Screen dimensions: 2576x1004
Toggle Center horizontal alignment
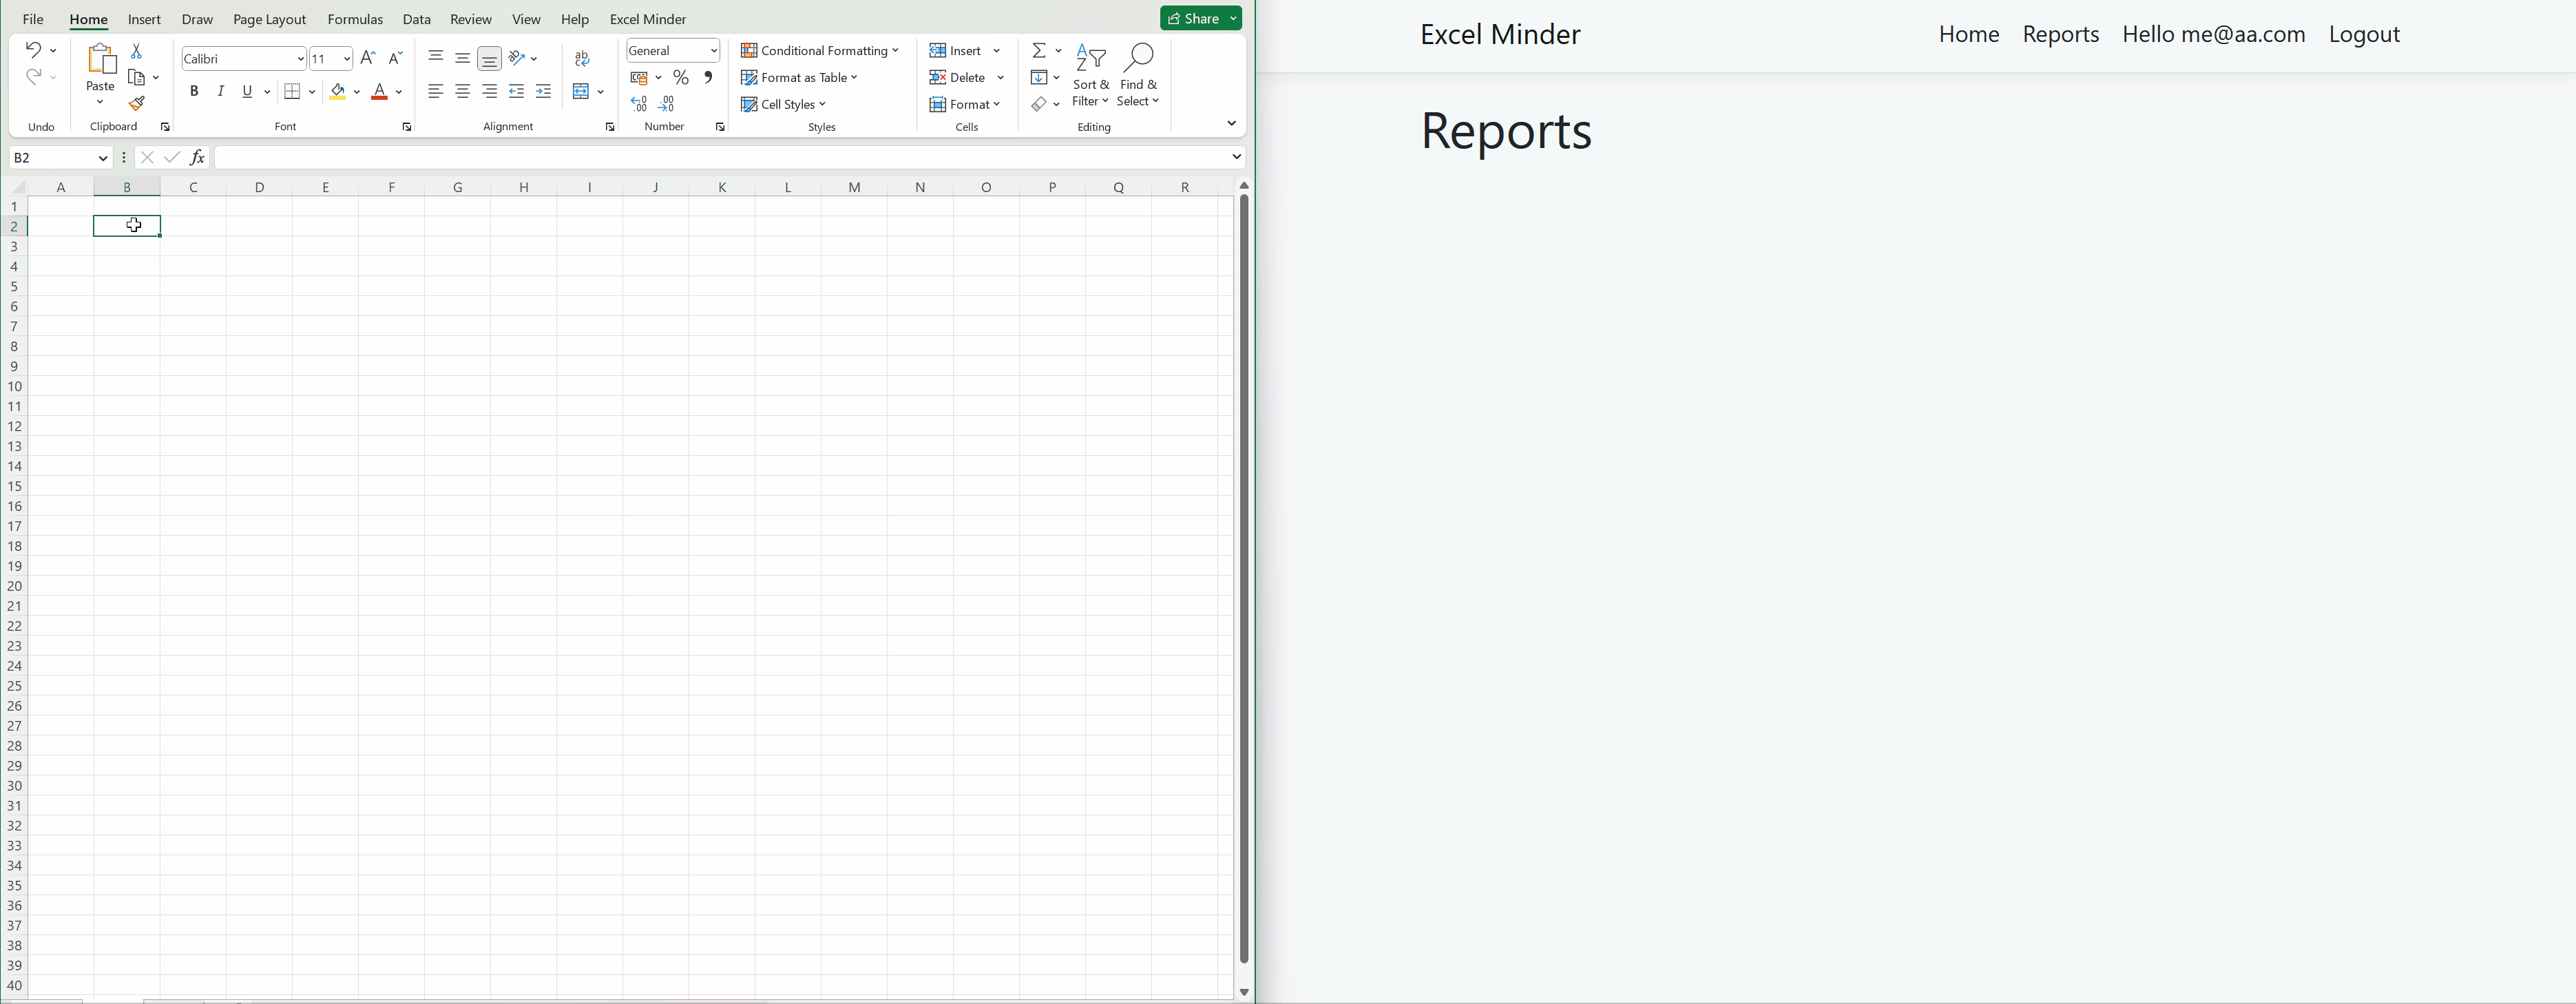point(462,92)
